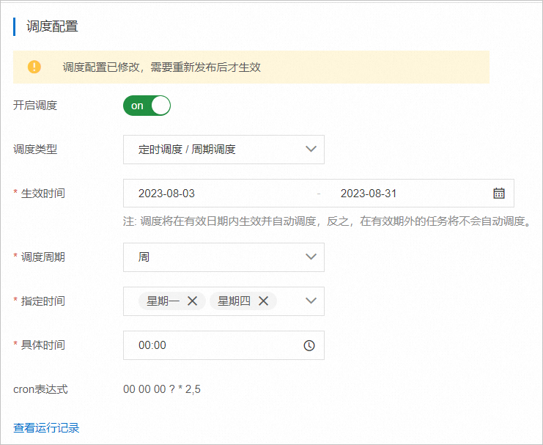Click the start date 2023-08-03

tap(166, 193)
